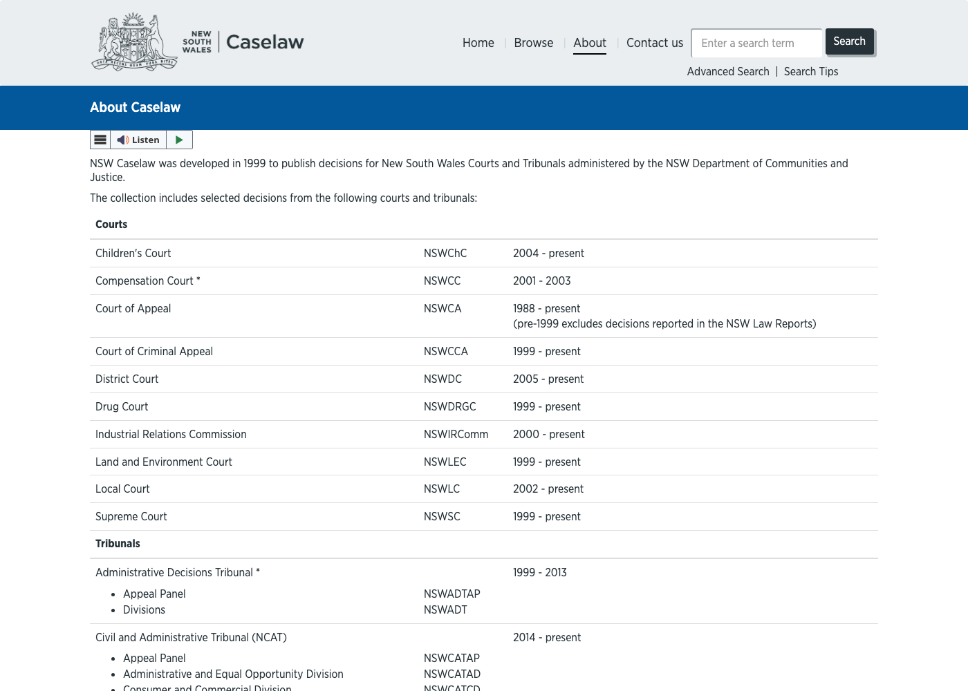This screenshot has height=691, width=968.
Task: Go to the Home page
Action: [x=478, y=43]
